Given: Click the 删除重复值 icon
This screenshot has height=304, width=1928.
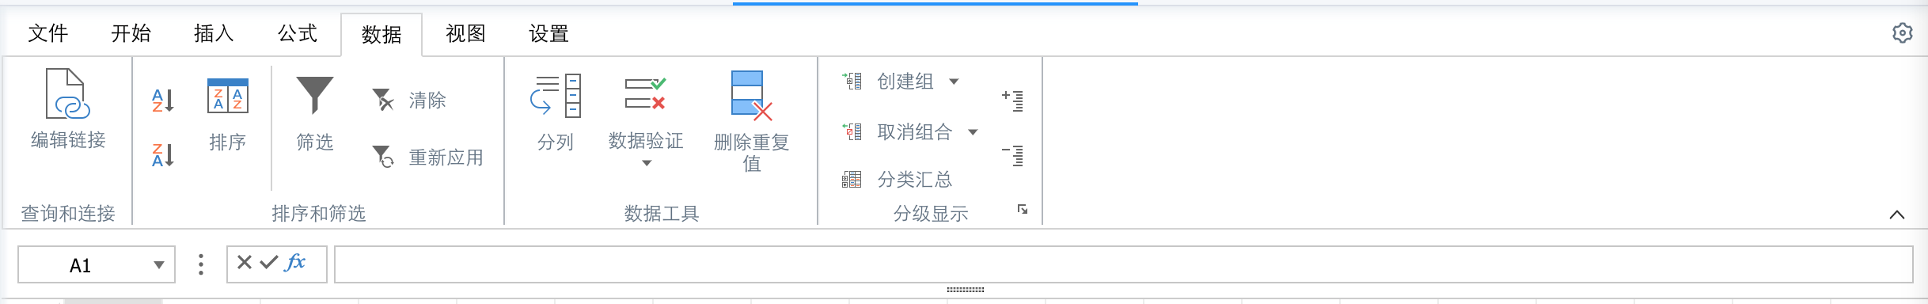Looking at the screenshot, I should click(751, 96).
